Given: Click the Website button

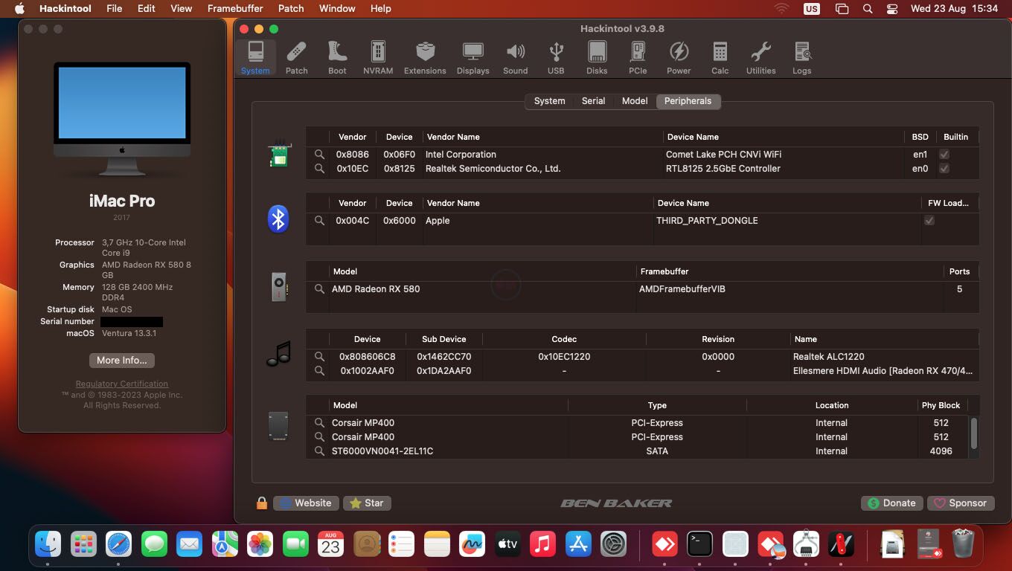Looking at the screenshot, I should pos(306,503).
